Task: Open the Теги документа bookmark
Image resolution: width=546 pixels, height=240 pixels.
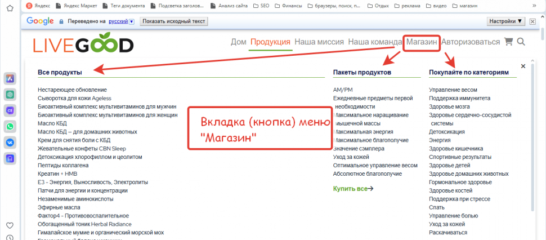Action: tap(124, 6)
